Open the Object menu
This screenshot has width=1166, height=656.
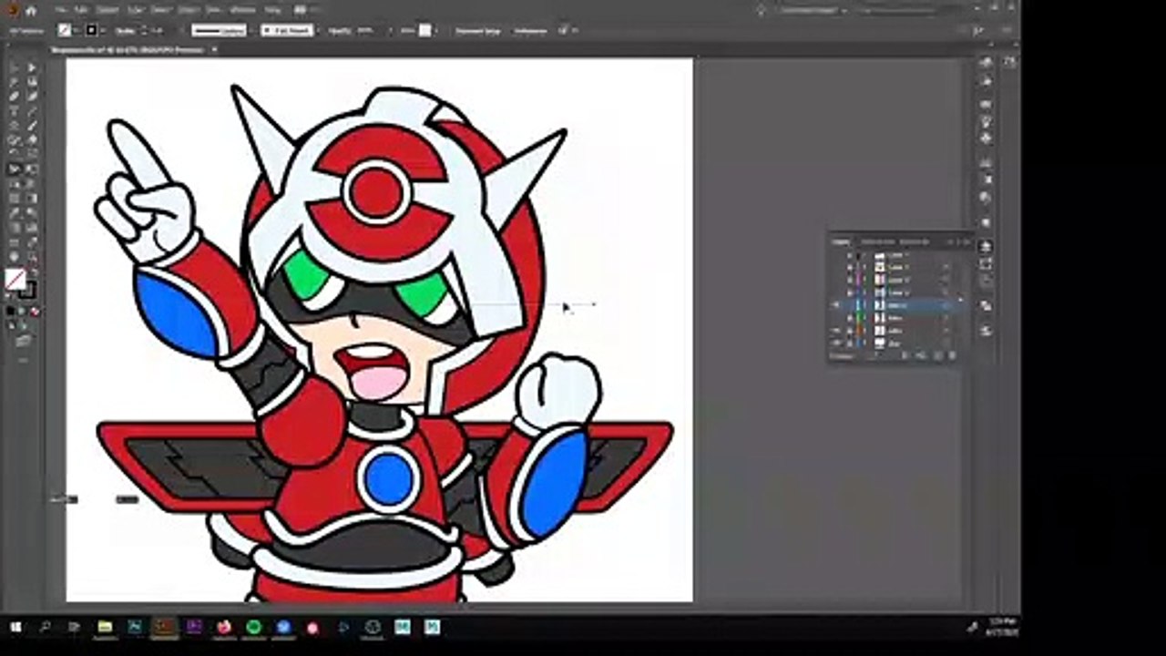[107, 10]
